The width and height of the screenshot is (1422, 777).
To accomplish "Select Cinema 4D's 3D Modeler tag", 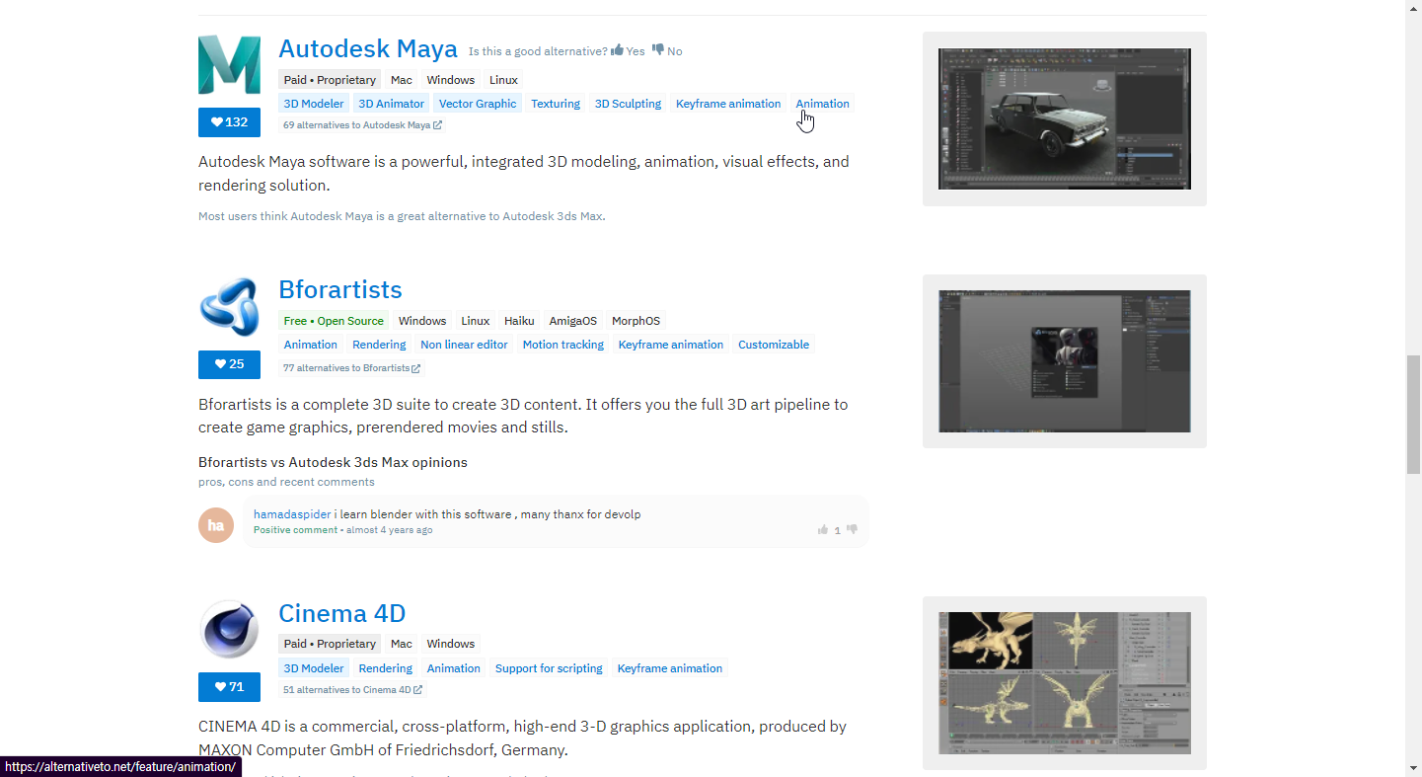I will pos(314,668).
